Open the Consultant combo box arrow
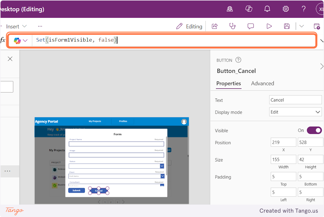 point(163,185)
